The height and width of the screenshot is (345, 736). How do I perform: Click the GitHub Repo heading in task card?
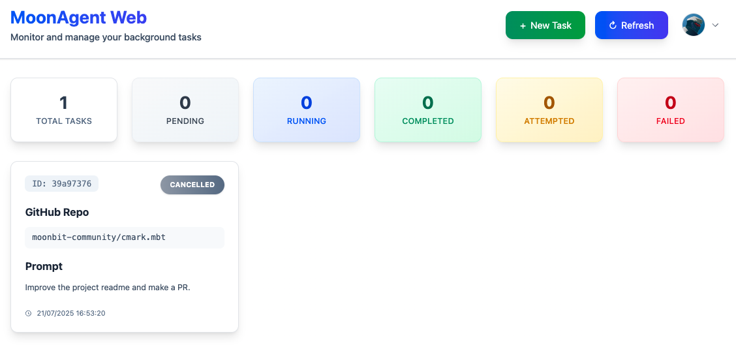(57, 213)
